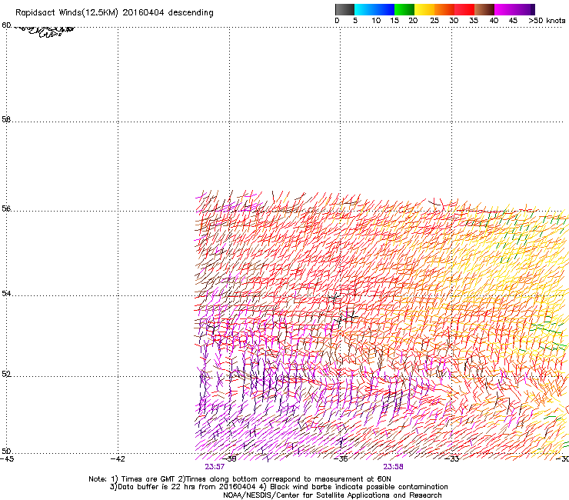Click the chart title 'Rapidscat Winds(12.5KM) 20160404 descending'

(x=115, y=12)
